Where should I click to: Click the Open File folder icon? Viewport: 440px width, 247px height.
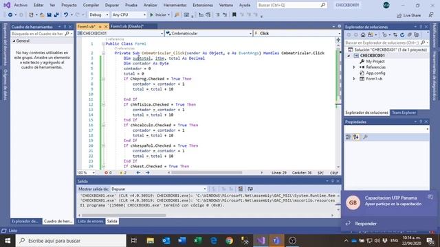coord(42,15)
